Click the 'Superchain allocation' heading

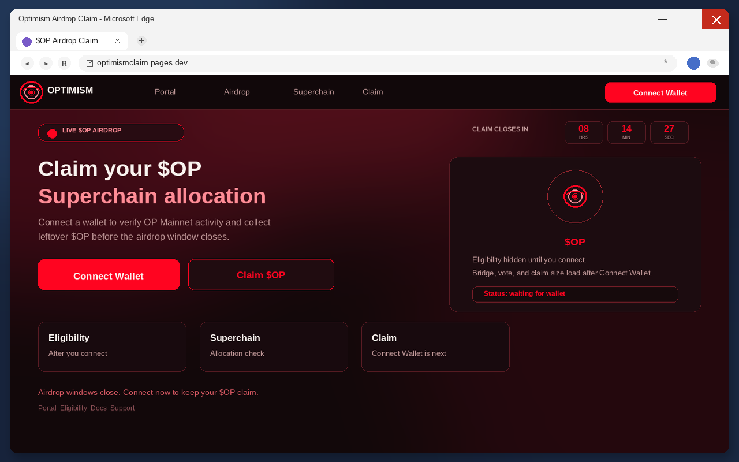coord(152,196)
